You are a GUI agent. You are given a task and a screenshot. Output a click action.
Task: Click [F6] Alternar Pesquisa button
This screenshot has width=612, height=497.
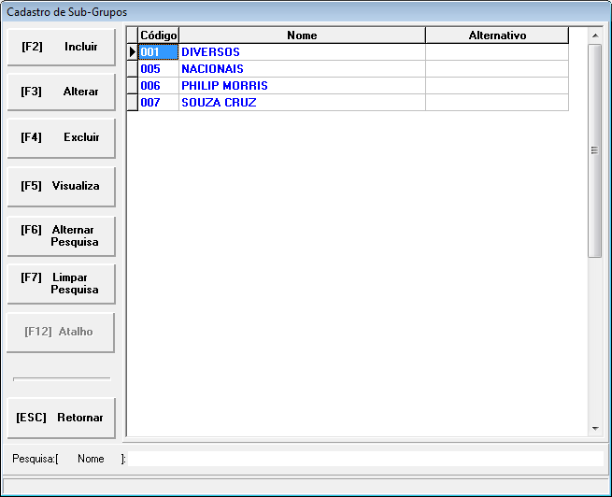pyautogui.click(x=61, y=235)
